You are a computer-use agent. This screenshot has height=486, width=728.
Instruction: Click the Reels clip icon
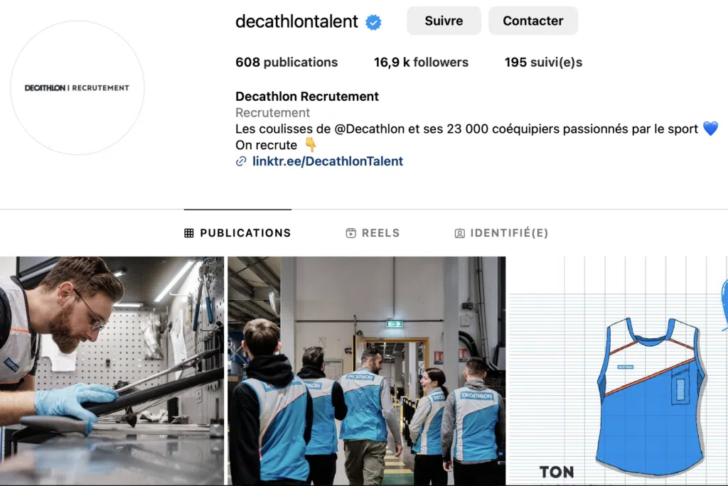351,233
